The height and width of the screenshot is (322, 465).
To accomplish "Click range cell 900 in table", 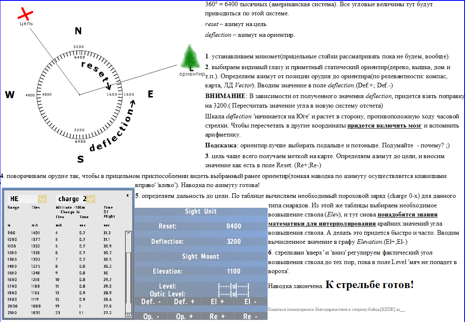I will click(11, 233).
